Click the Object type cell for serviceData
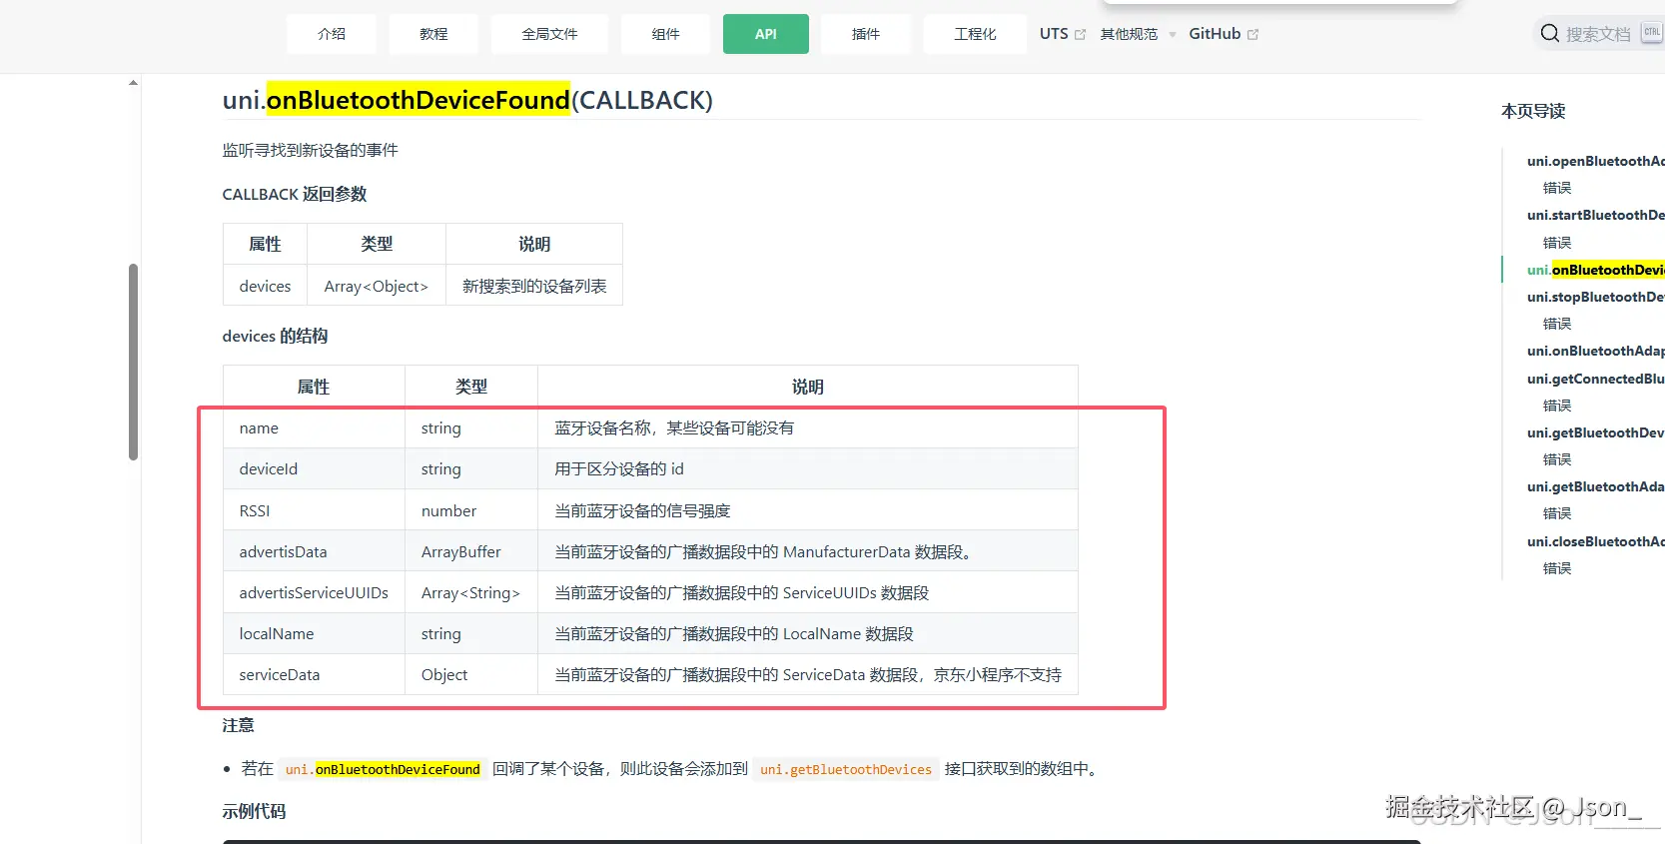The image size is (1665, 844). pos(471,674)
